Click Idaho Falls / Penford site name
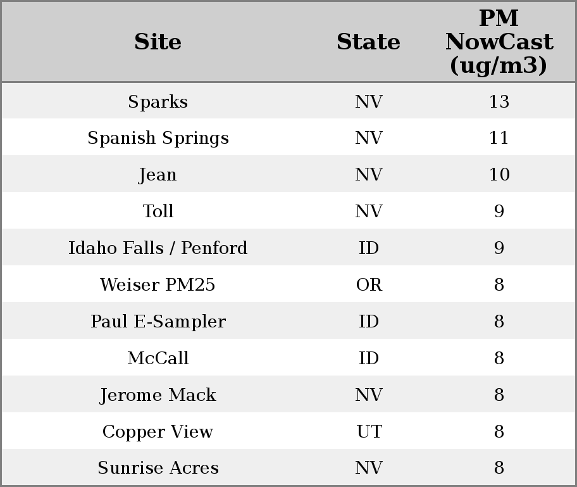Viewport: 577px width, 487px height. click(x=158, y=248)
